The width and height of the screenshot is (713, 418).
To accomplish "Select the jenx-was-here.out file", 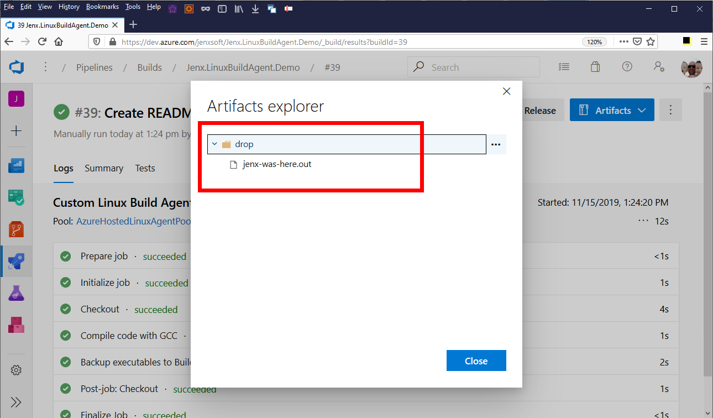I will [x=276, y=164].
